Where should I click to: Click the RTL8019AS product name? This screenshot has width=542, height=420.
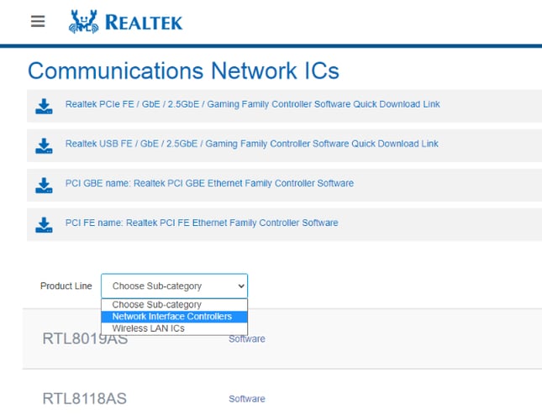click(85, 339)
